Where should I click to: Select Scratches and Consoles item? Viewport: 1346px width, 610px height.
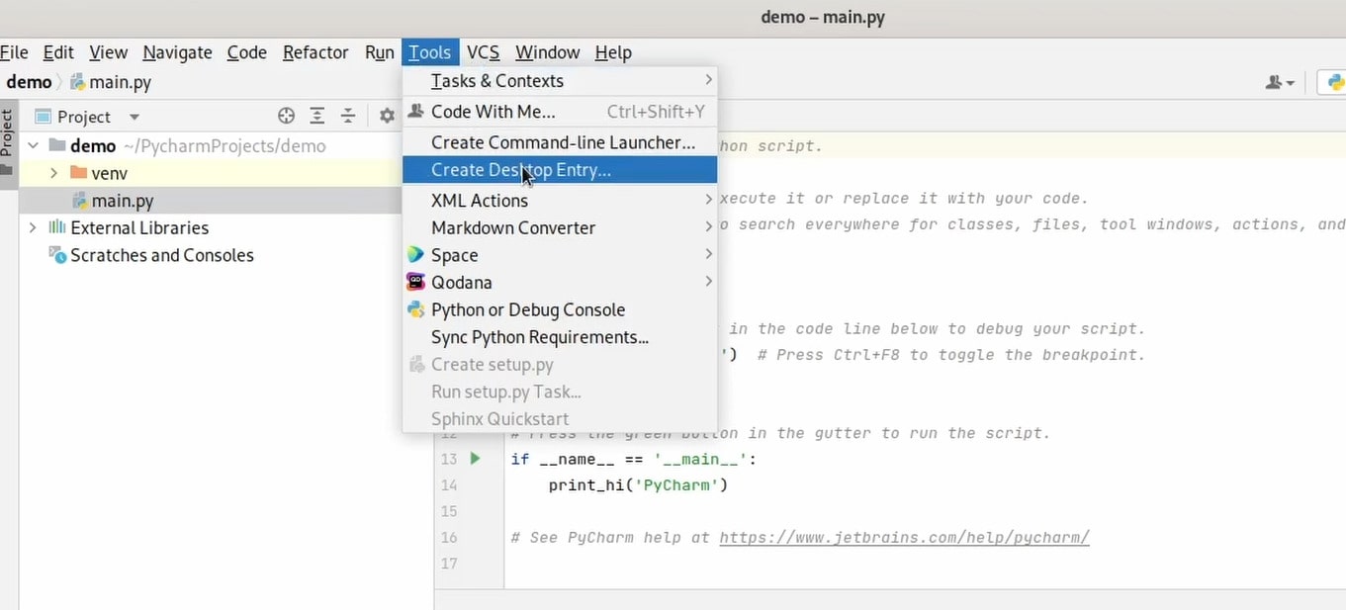[x=161, y=255]
